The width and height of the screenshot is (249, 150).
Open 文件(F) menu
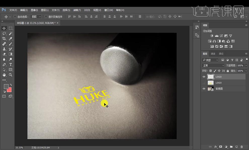pos(13,10)
